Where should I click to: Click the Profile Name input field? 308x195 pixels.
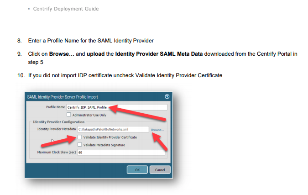[x=117, y=107]
